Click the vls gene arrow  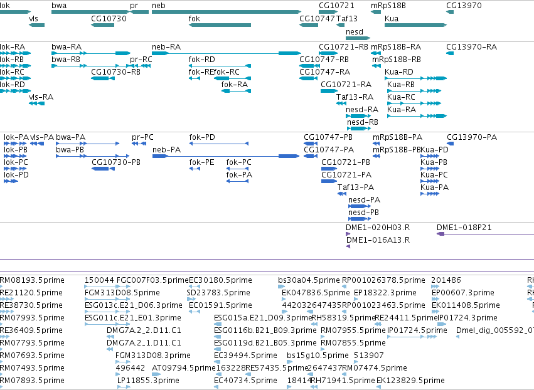(37, 25)
